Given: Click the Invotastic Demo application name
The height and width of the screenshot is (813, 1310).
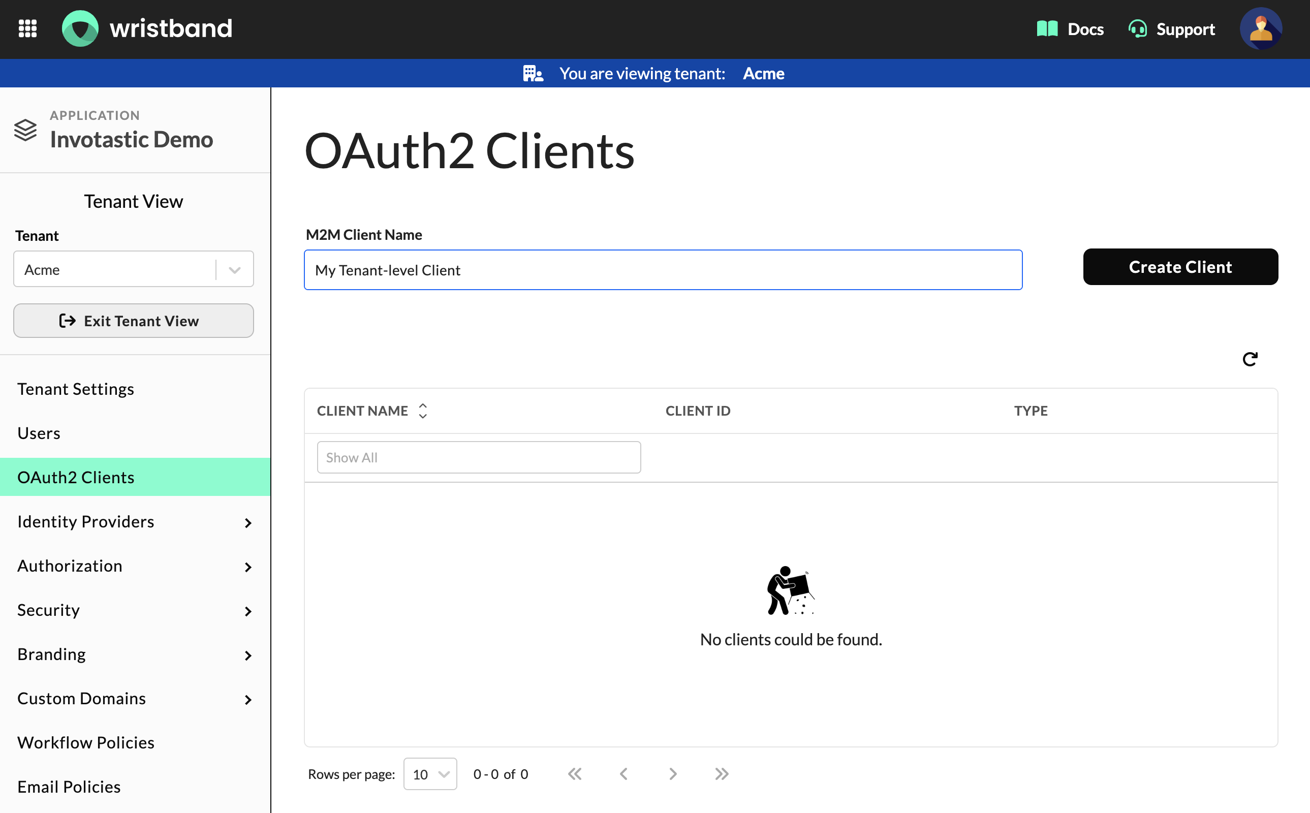Looking at the screenshot, I should (x=132, y=139).
